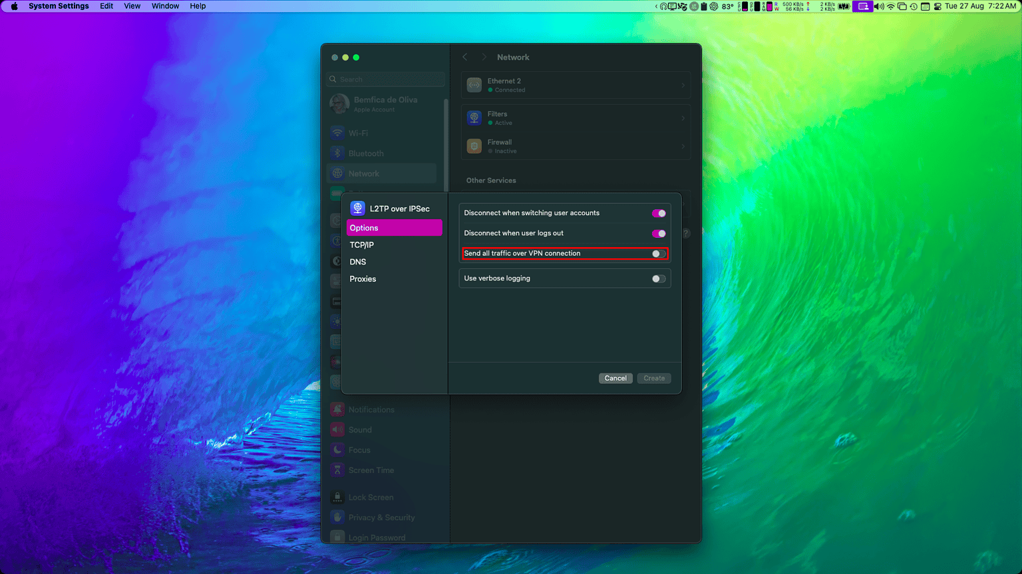Screen dimensions: 1022x574
Task: Select Network in the sidebar
Action: (365, 173)
